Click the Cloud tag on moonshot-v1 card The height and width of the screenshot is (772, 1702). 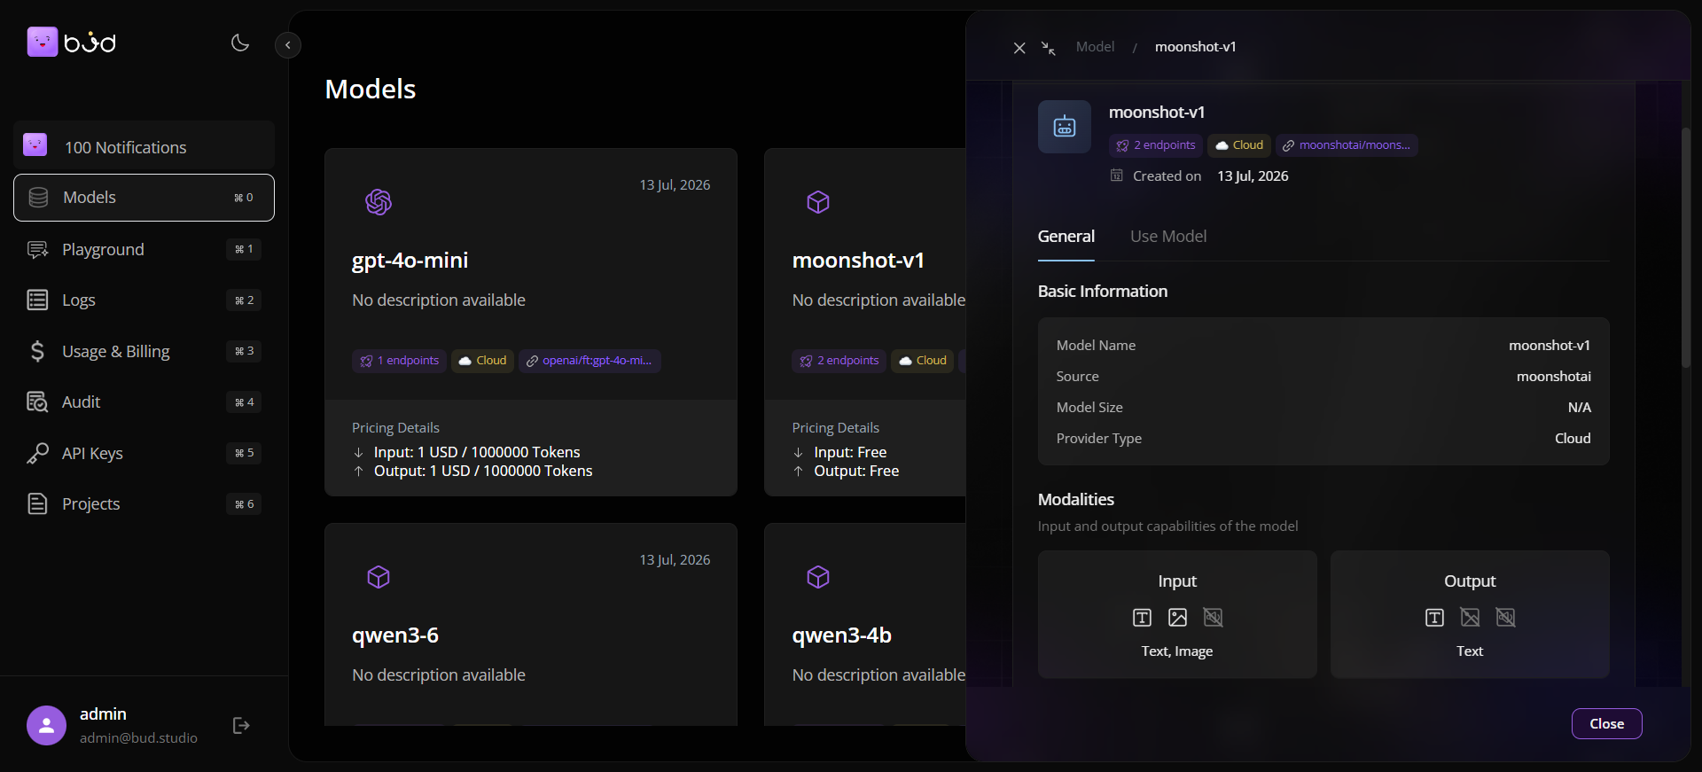tap(923, 361)
